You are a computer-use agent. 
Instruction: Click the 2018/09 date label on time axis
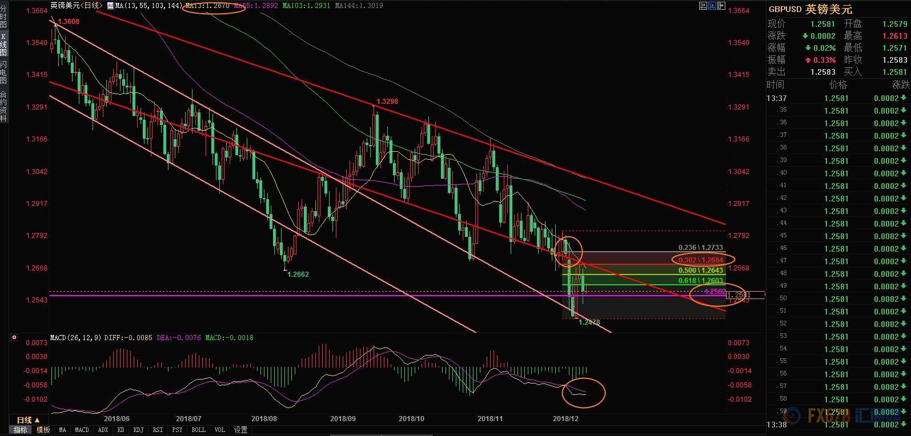coord(343,418)
